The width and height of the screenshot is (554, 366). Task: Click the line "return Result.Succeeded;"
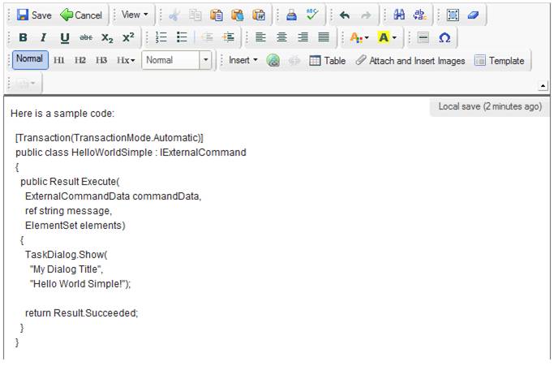[x=82, y=313]
